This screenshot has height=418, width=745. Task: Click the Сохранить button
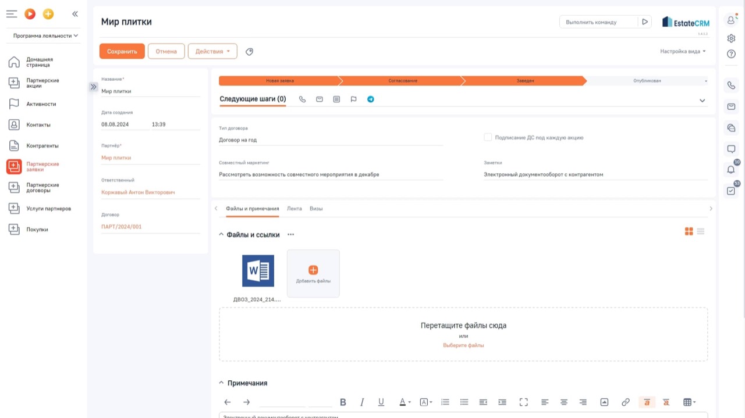coord(122,51)
